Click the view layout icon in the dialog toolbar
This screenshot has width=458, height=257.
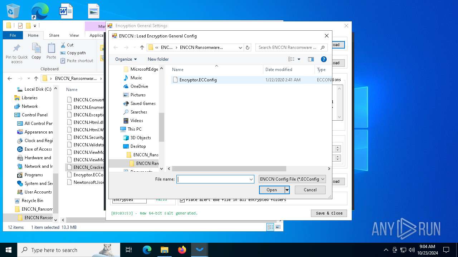tap(292, 59)
